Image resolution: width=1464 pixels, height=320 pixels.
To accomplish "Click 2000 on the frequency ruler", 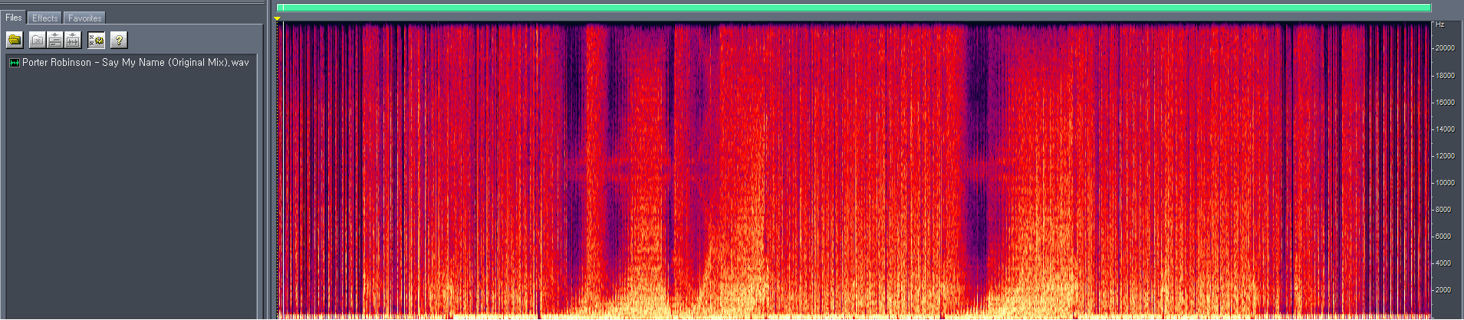I will point(1443,290).
